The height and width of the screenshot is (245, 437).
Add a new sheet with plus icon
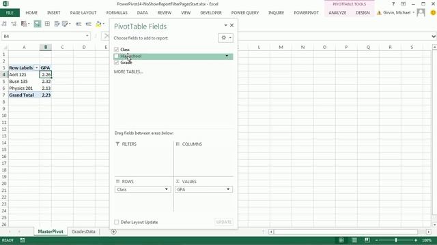114,231
